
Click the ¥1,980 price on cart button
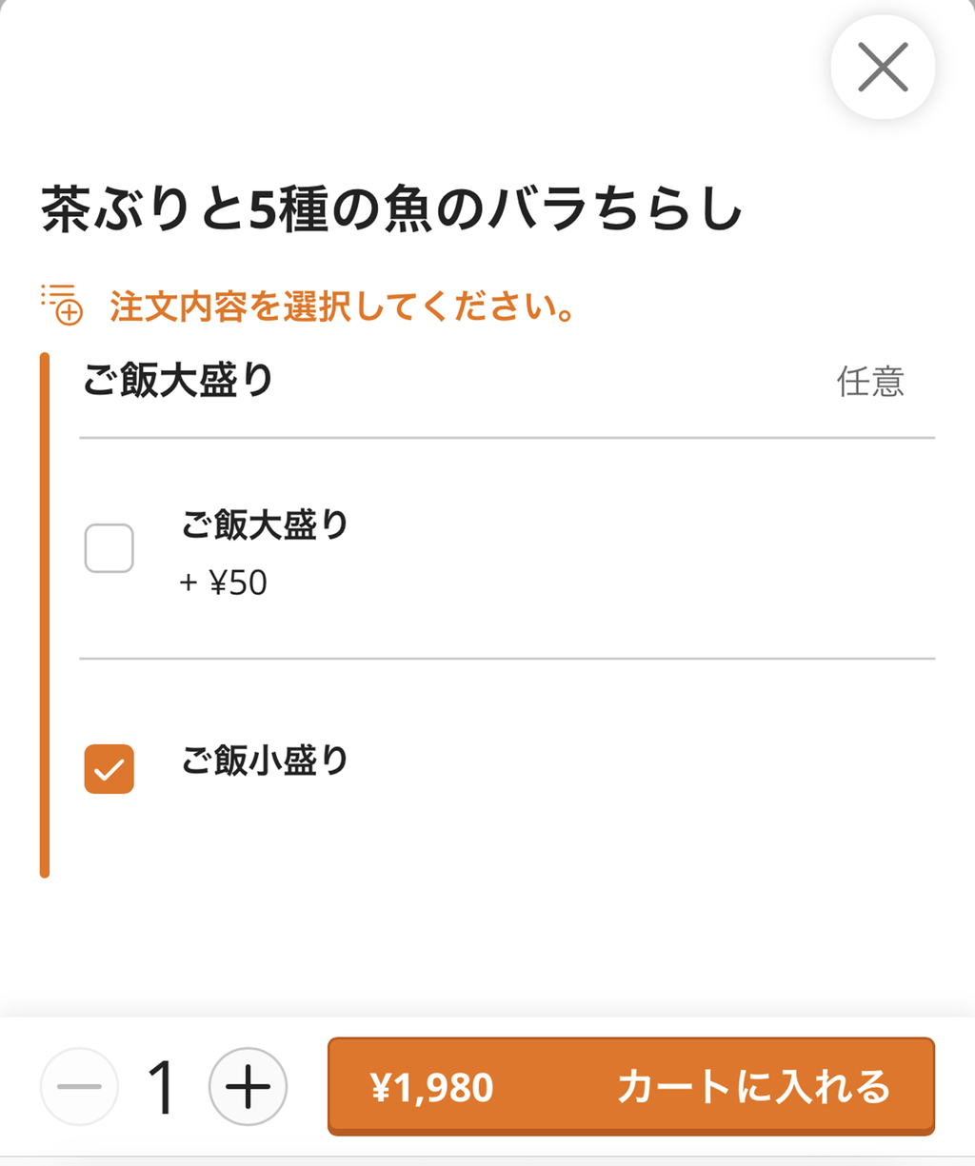pos(432,1087)
